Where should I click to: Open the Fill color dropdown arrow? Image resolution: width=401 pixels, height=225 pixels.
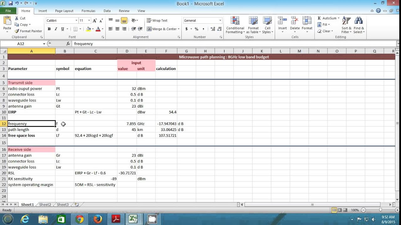pos(93,29)
